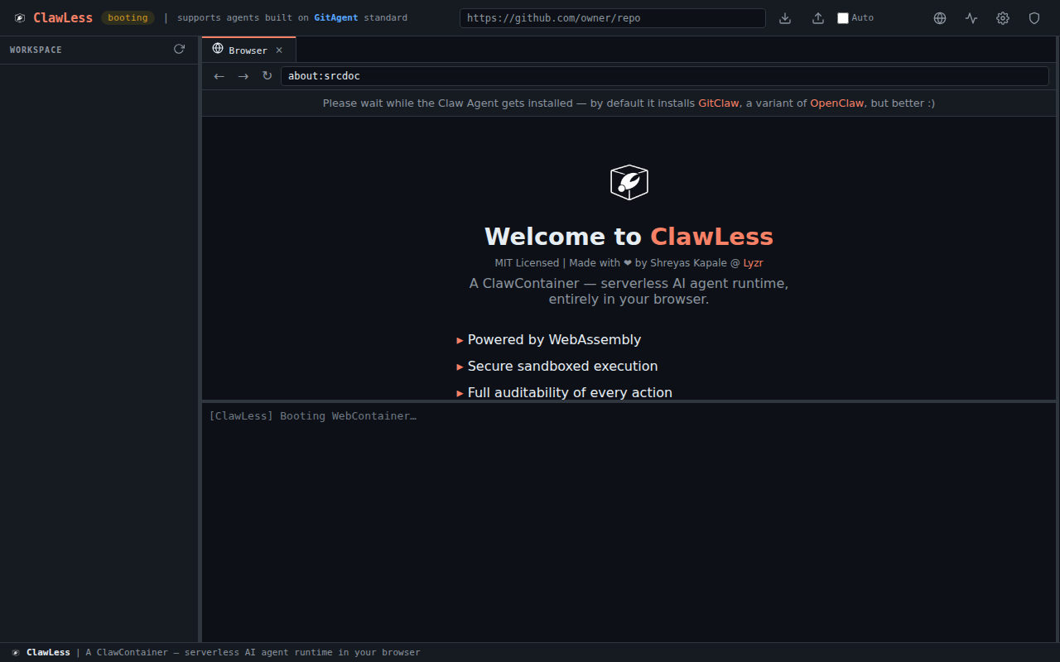
Task: Click the ClawLess logo icon in the top bar
Action: tap(20, 18)
